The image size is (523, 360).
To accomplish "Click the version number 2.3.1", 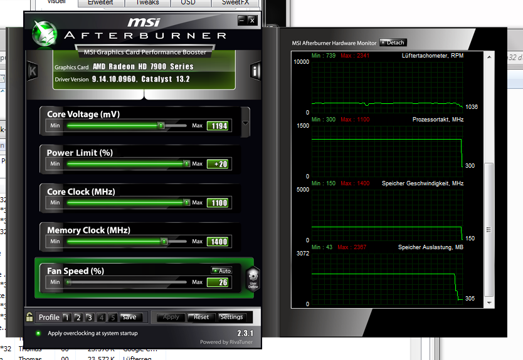I will [245, 333].
